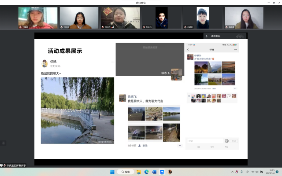Open the more options dots beside 删除
Image resolution: width=282 pixels, height=176 pixels.
(180, 146)
